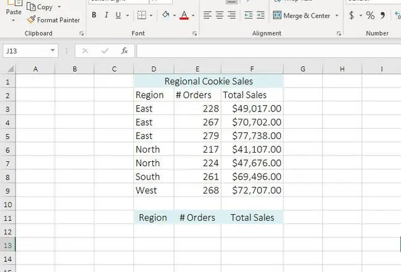The image size is (401, 272).
Task: Select column D header
Action: pyautogui.click(x=154, y=69)
